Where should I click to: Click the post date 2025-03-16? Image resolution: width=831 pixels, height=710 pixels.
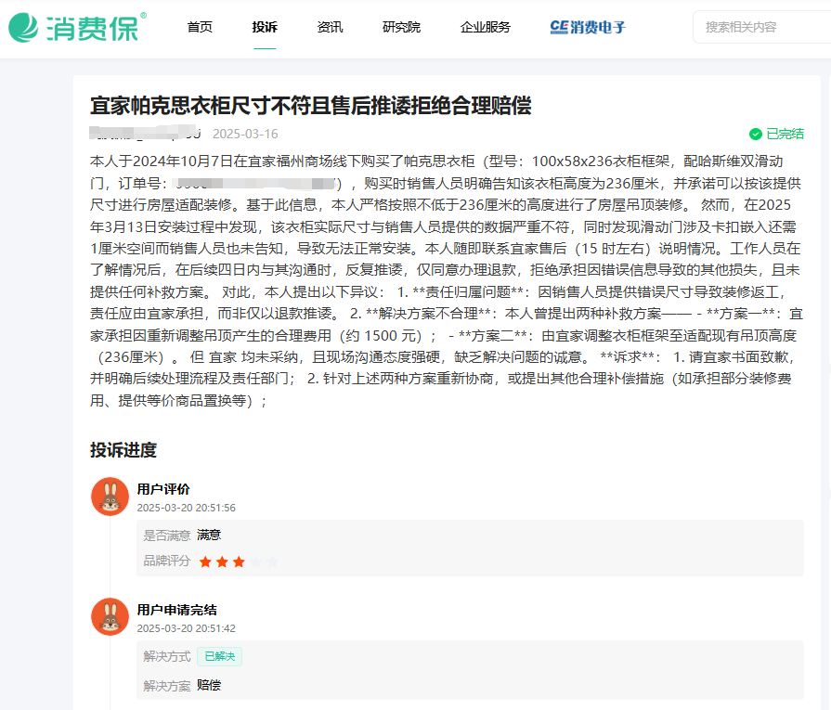pos(245,134)
